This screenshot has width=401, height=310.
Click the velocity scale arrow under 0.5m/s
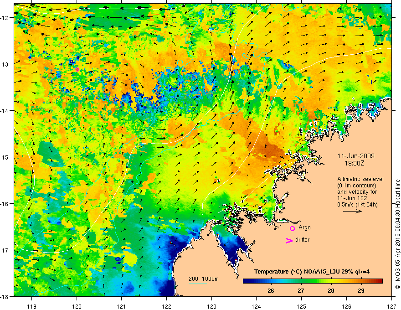tap(352, 211)
